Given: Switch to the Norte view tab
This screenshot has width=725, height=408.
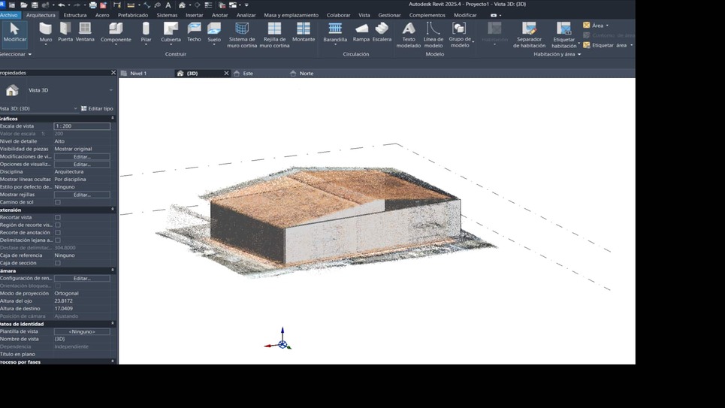Looking at the screenshot, I should (306, 73).
